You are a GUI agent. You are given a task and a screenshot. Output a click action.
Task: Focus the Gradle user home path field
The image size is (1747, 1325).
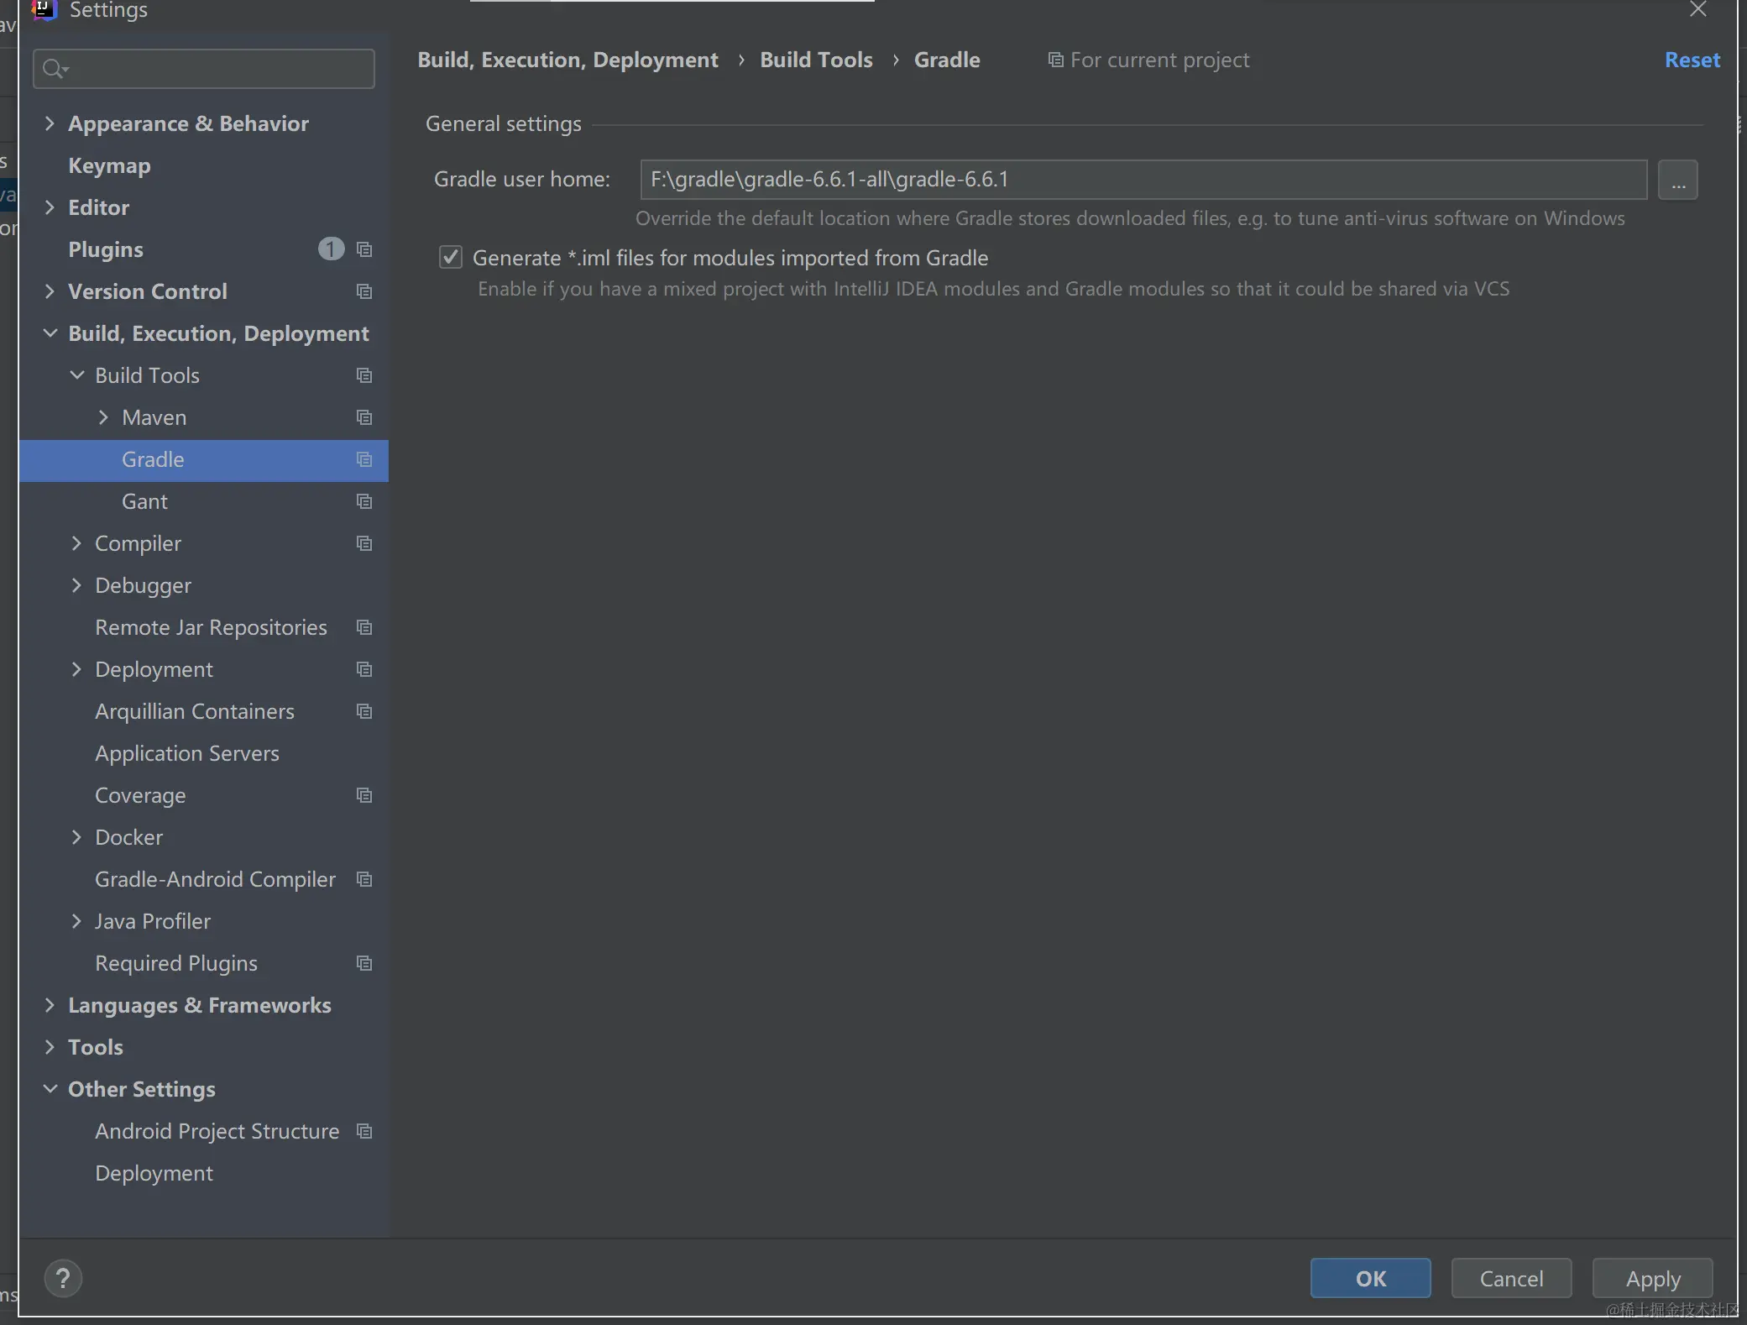pyautogui.click(x=1143, y=180)
